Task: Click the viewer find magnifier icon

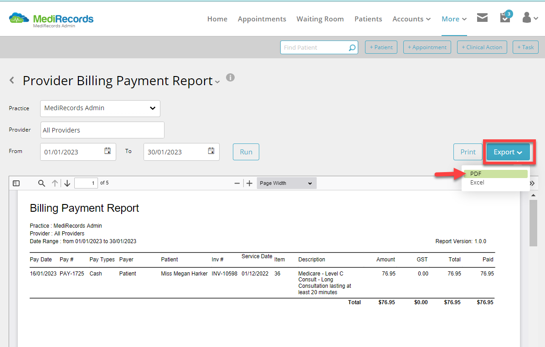Action: (x=41, y=183)
